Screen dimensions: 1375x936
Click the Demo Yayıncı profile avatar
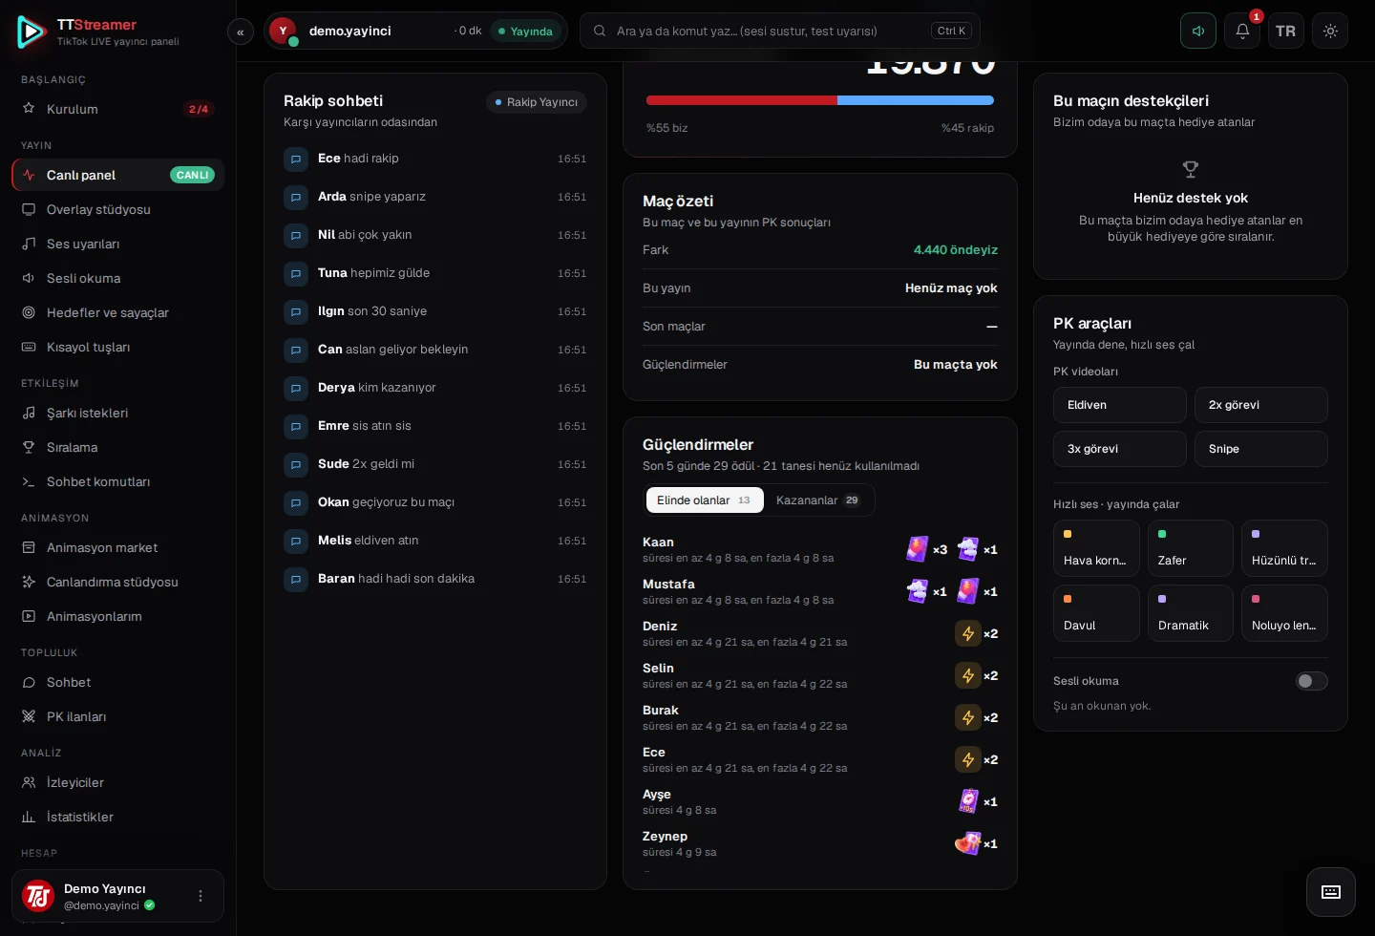(x=38, y=896)
